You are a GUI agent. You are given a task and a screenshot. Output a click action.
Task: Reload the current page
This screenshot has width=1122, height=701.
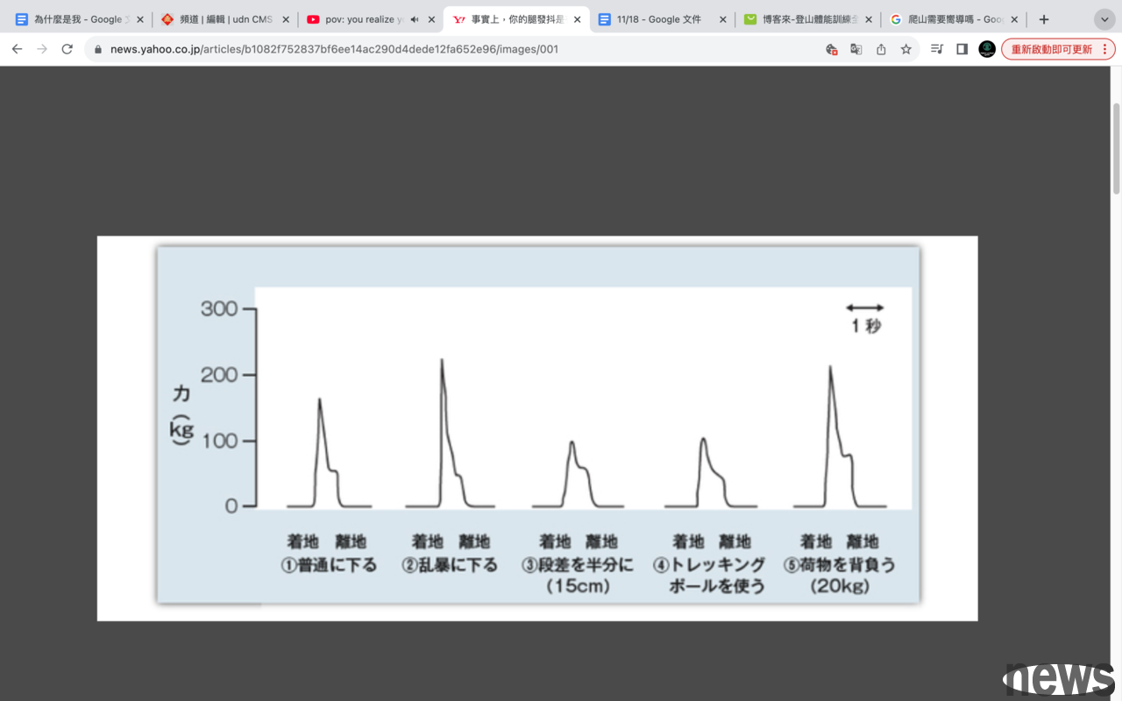pyautogui.click(x=67, y=49)
